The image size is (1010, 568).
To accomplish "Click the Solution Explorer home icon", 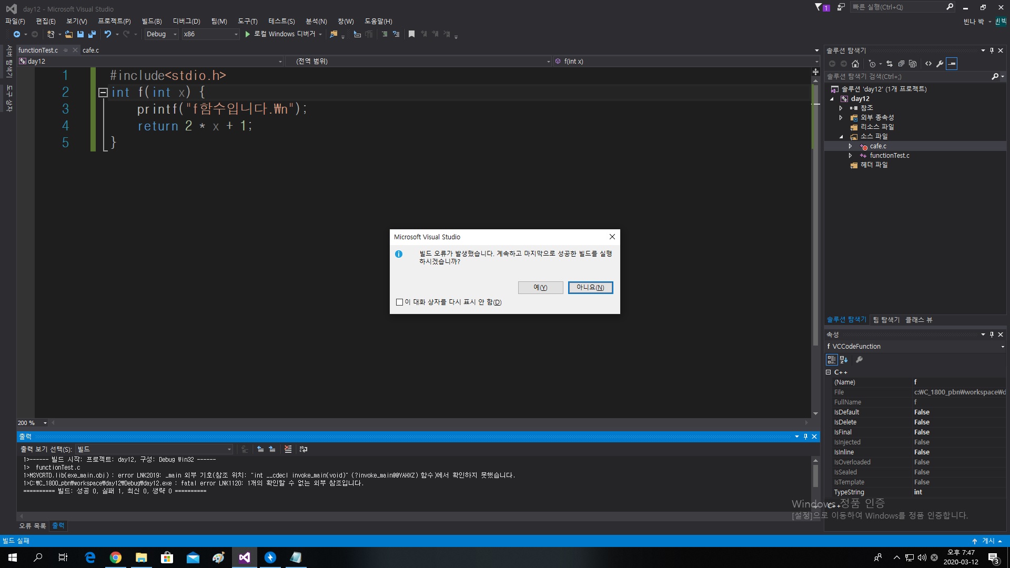I will tap(855, 64).
